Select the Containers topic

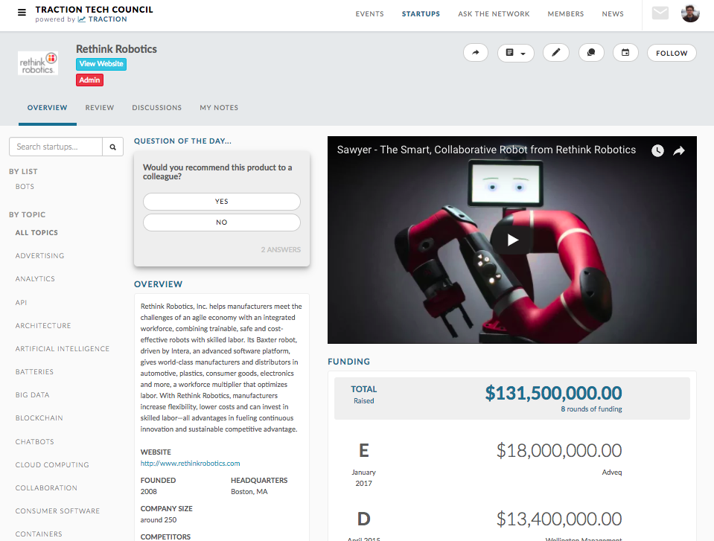(x=39, y=534)
